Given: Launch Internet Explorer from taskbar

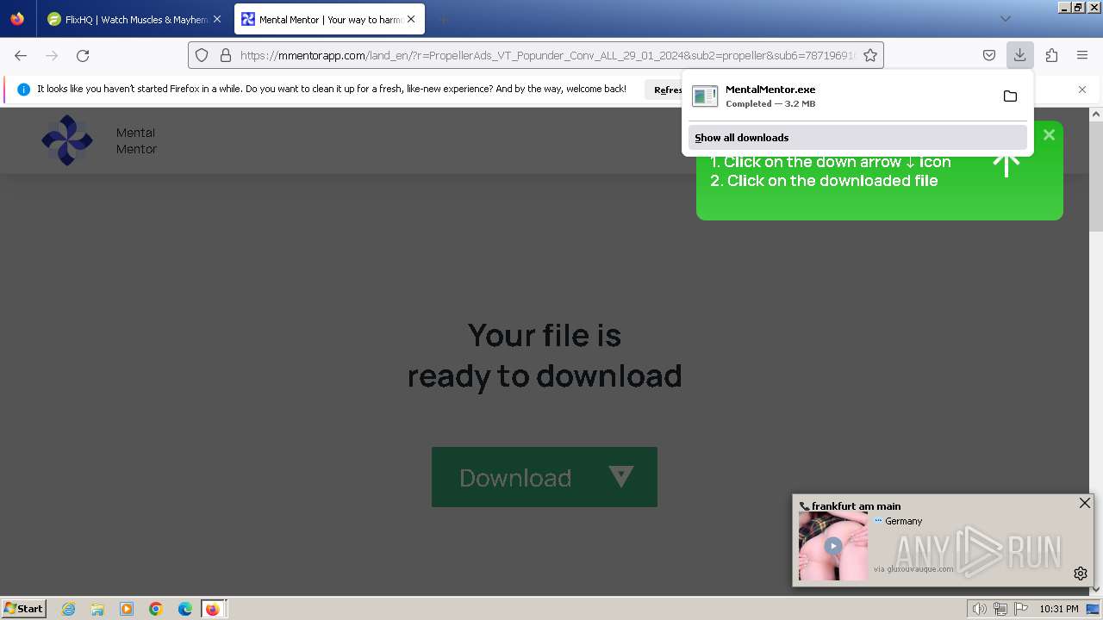Looking at the screenshot, I should point(69,609).
